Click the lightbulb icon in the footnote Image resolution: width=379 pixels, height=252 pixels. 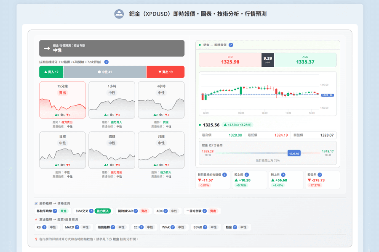pyautogui.click(x=36, y=239)
